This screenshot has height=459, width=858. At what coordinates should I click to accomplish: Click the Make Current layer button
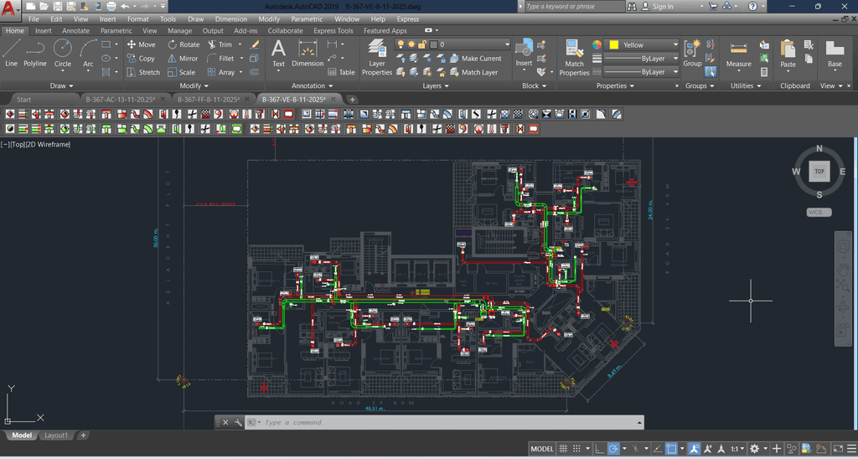coord(474,59)
